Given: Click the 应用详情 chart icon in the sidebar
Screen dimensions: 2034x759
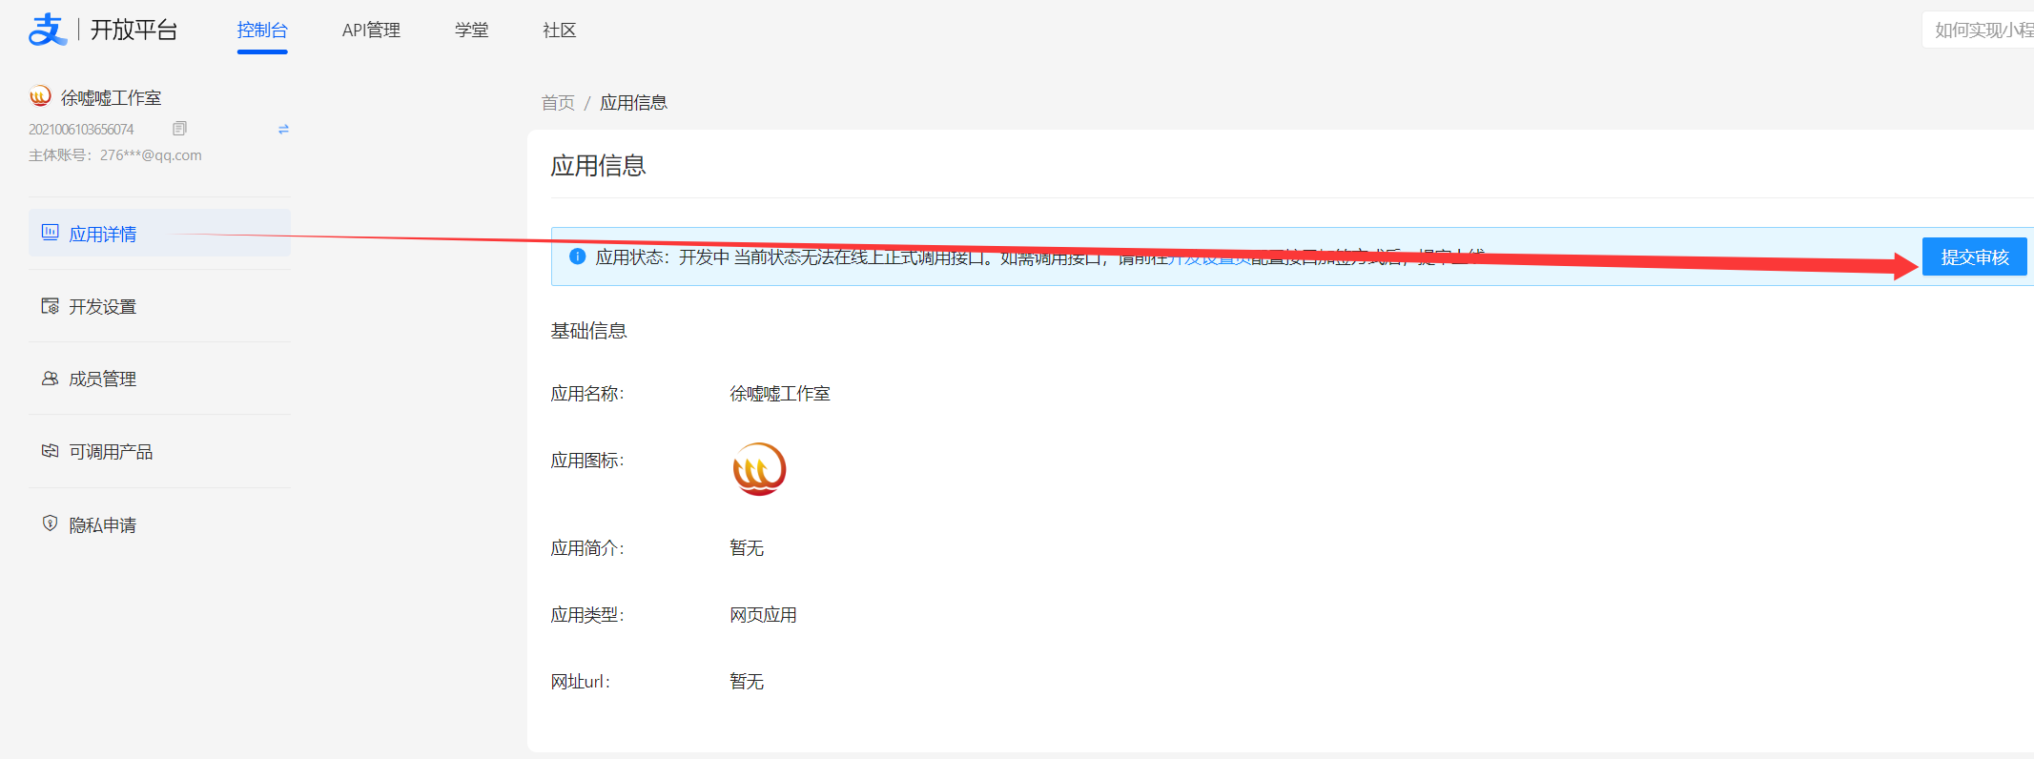Looking at the screenshot, I should [50, 233].
